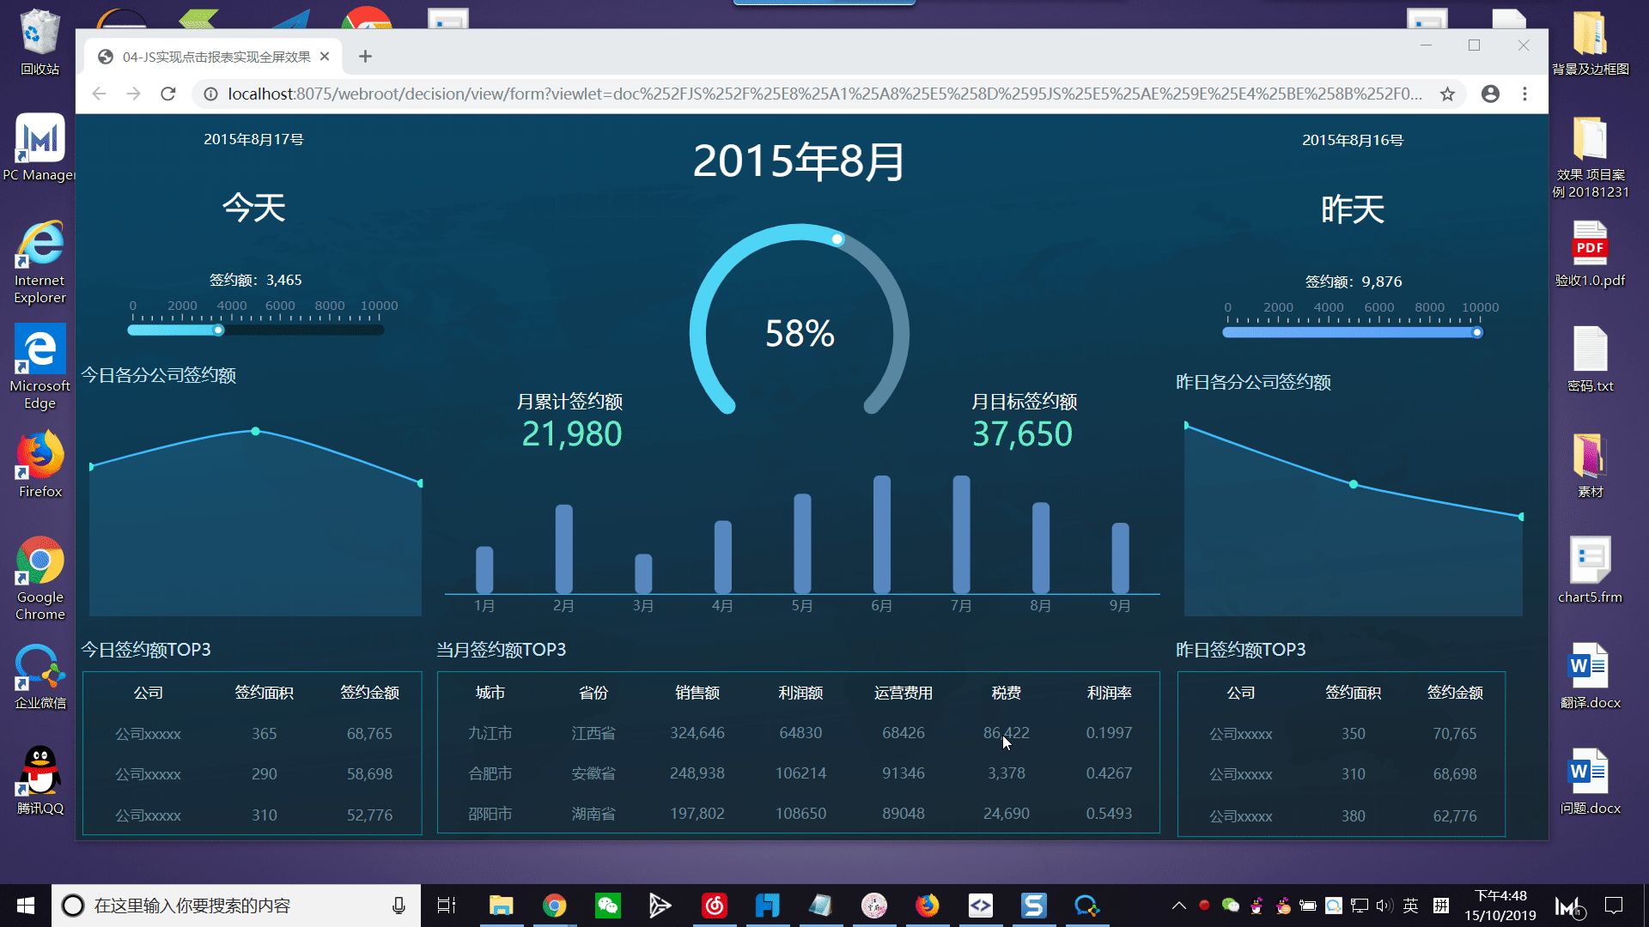Click the 九江市 row in table
The image size is (1649, 927).
point(490,733)
